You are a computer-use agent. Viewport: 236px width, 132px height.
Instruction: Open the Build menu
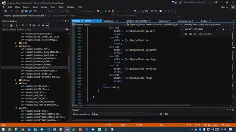click(x=35, y=7)
